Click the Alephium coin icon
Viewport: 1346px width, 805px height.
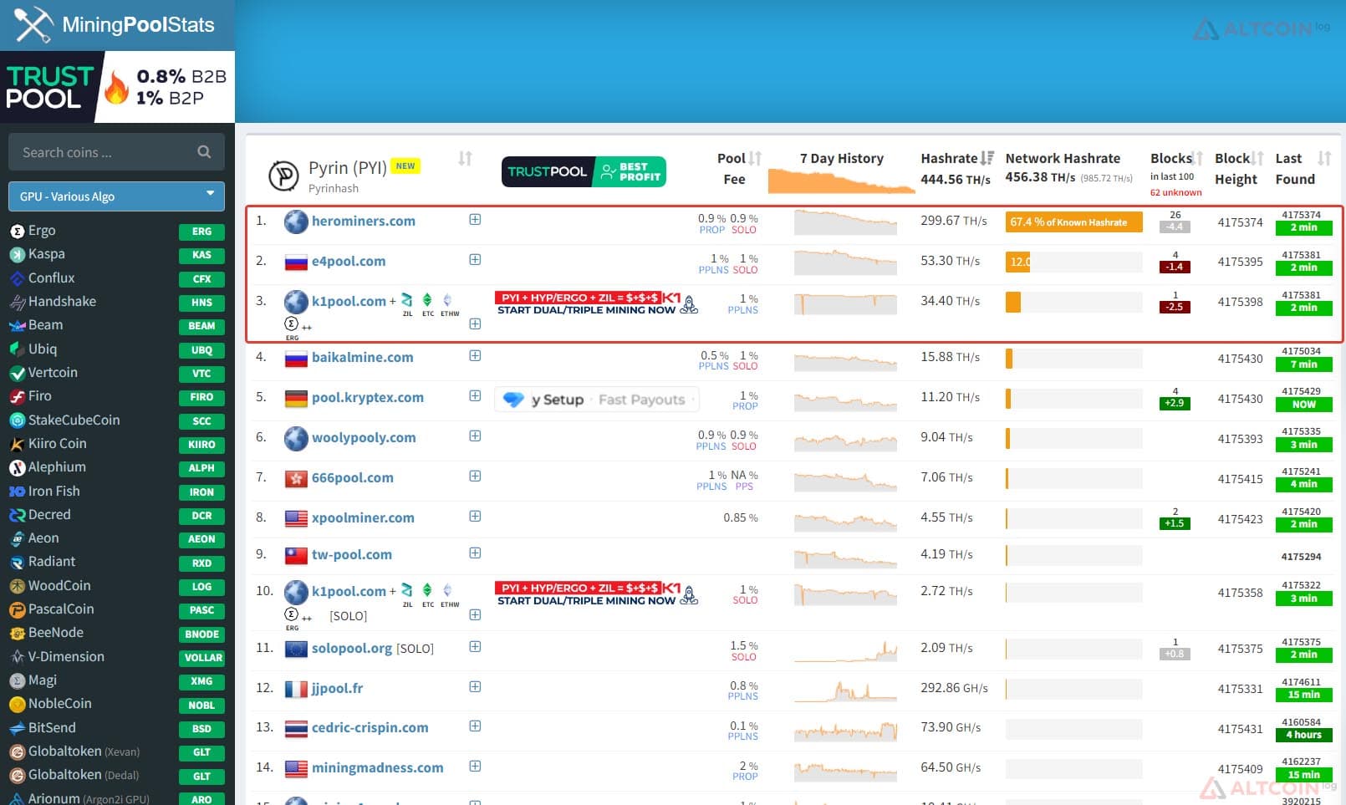click(17, 467)
